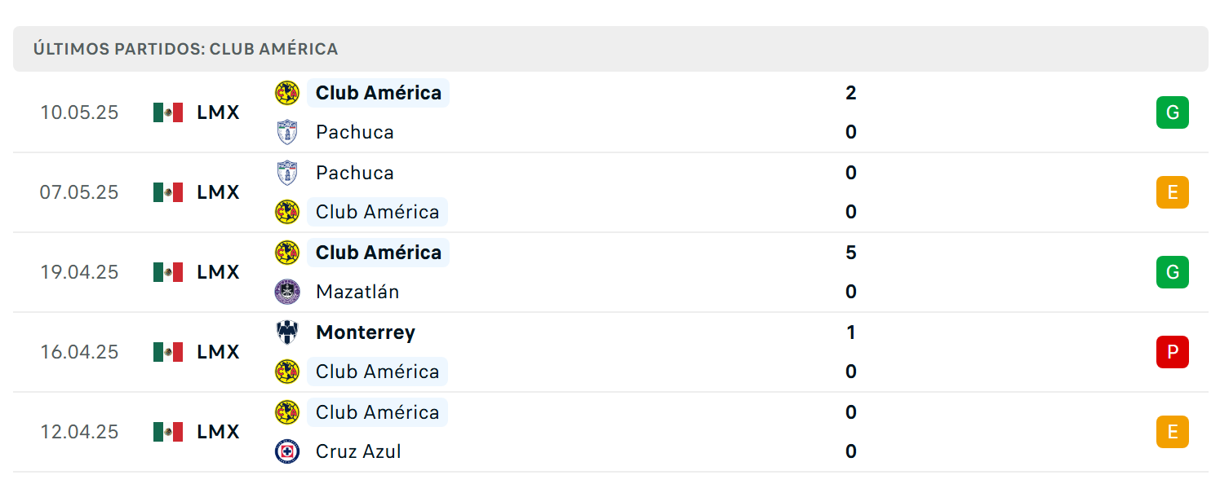The height and width of the screenshot is (484, 1220).
Task: Click Club América crest in 19.04.25 match
Action: tap(287, 253)
